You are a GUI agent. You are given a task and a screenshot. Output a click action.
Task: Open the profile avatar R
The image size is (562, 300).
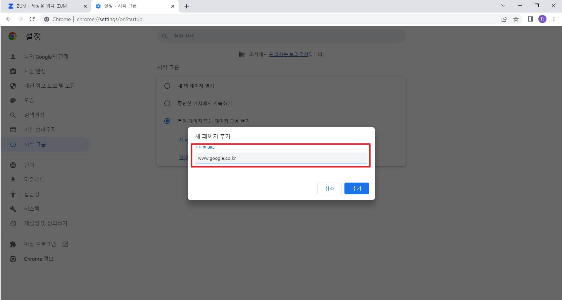click(x=543, y=19)
